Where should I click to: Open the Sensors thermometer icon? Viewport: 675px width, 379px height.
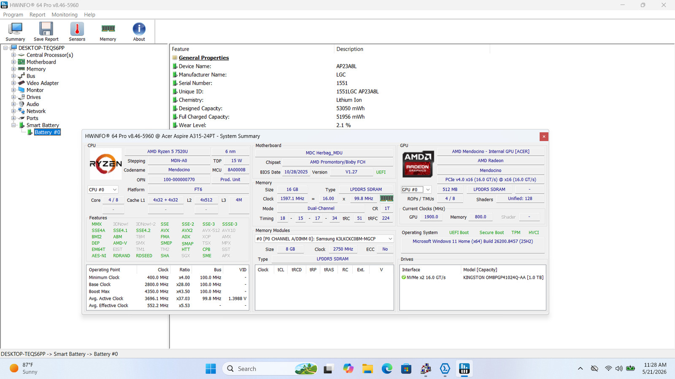click(77, 32)
